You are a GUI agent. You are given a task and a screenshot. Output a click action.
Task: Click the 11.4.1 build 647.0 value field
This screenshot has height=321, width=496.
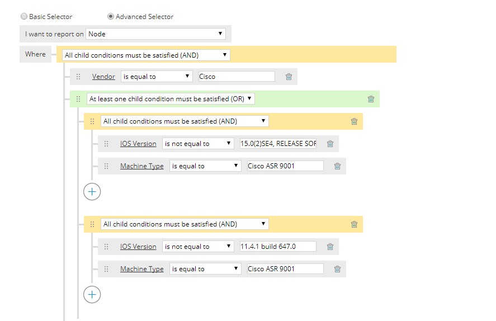point(278,247)
